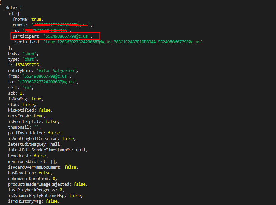Select the fromMe value true

[x=36, y=19]
